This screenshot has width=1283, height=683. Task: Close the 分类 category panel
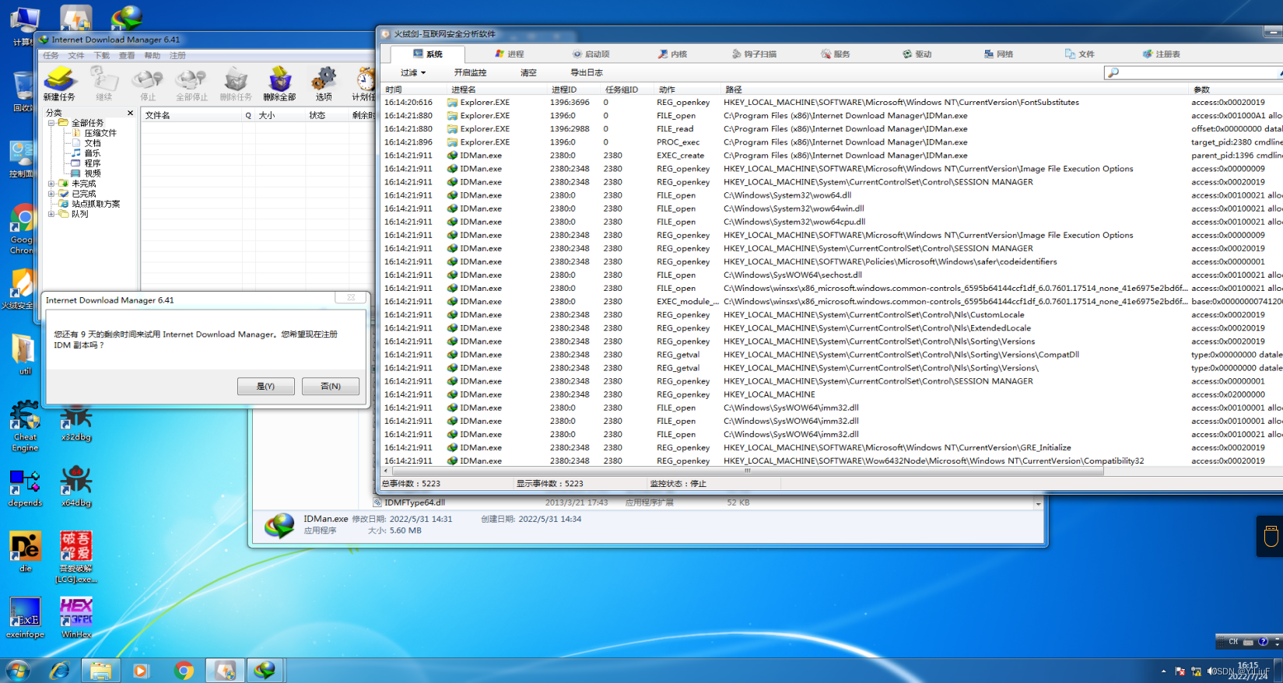[130, 113]
